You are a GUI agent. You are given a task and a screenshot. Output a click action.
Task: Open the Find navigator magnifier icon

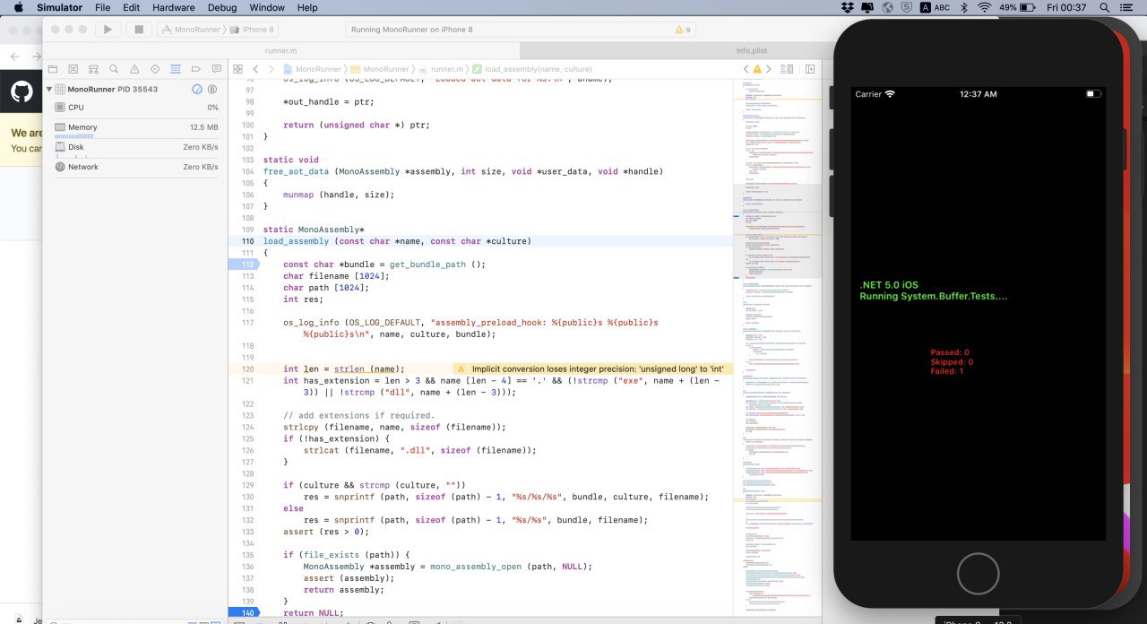tap(114, 69)
